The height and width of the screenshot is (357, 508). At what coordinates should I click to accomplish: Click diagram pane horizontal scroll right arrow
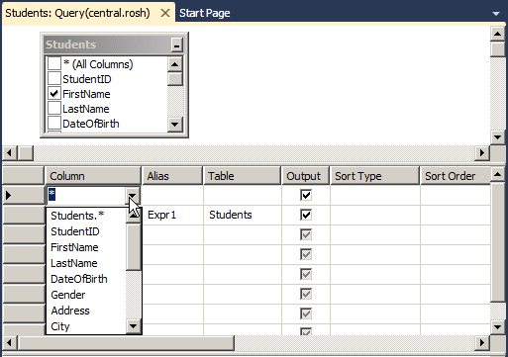coord(482,153)
